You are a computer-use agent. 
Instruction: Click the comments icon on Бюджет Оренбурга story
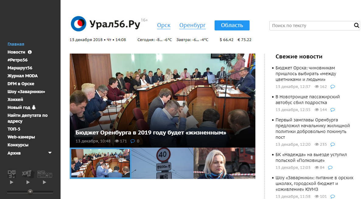(133, 141)
